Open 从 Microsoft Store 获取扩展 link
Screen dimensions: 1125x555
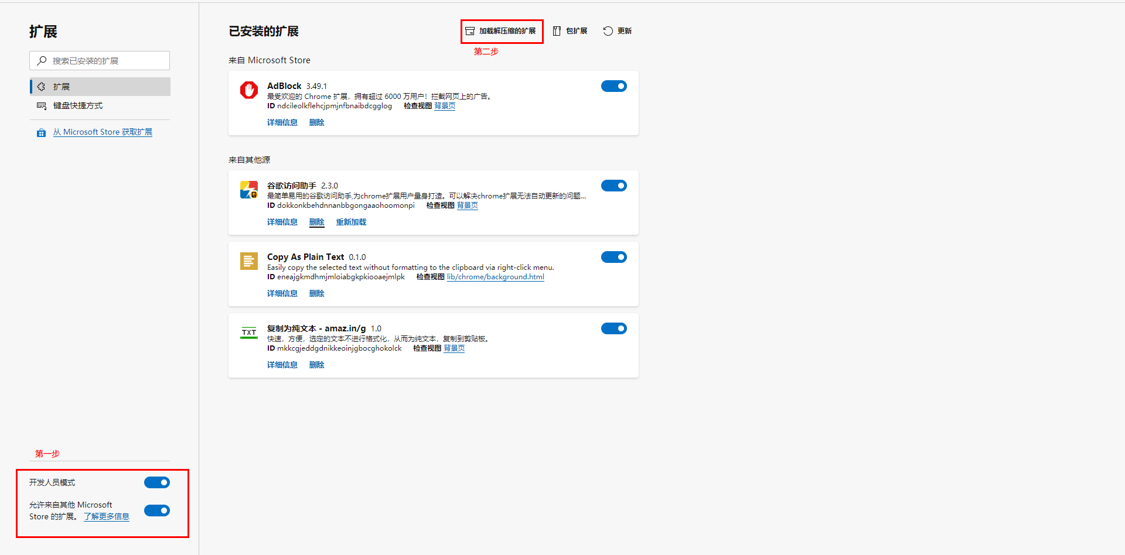click(103, 132)
